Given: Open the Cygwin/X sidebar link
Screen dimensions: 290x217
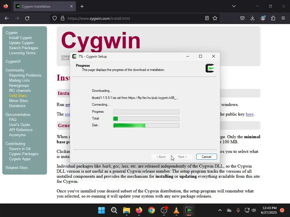Looking at the screenshot, I should [x=13, y=61].
